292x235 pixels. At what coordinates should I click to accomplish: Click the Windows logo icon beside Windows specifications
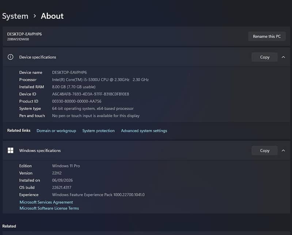pos(11,150)
